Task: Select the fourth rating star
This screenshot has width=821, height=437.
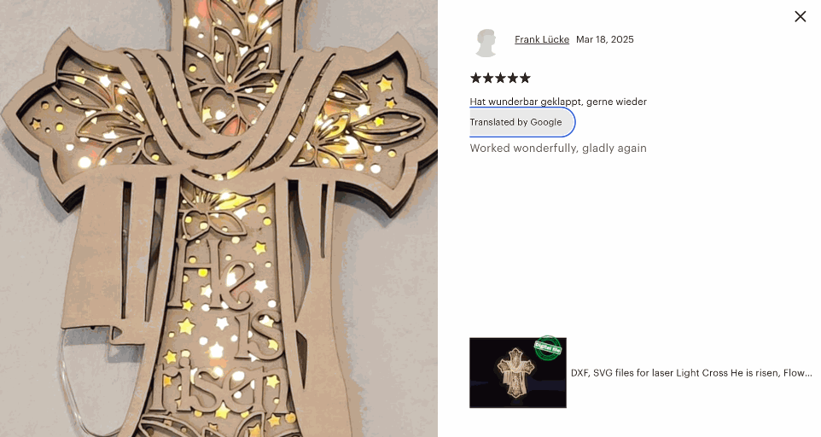Action: (x=513, y=79)
